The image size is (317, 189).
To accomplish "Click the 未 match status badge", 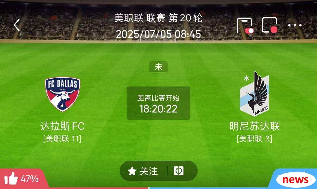I will [159, 67].
